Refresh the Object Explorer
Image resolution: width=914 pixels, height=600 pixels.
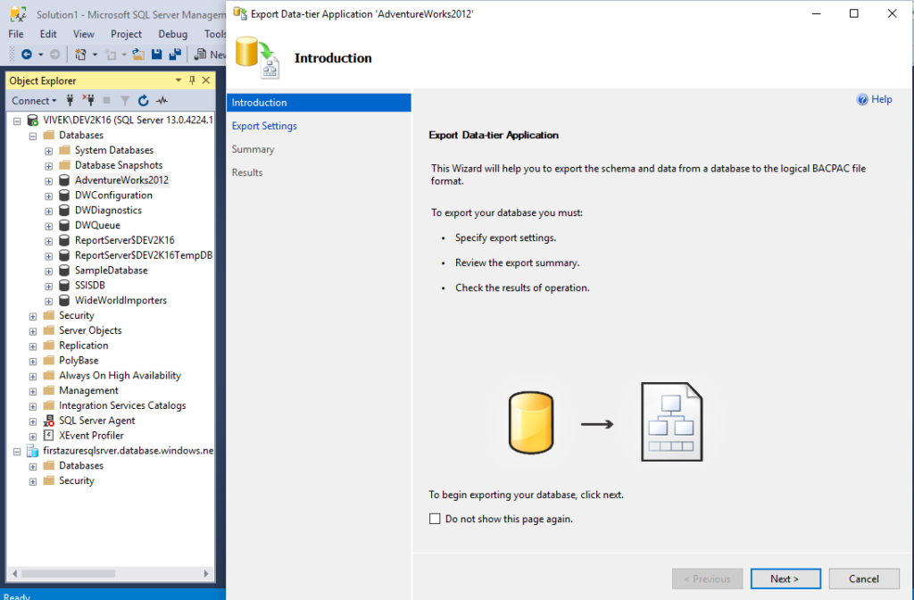(145, 100)
